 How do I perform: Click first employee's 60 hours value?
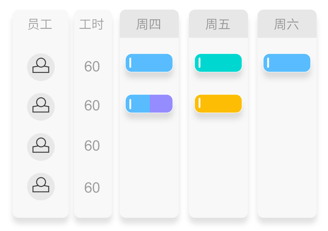[92, 67]
